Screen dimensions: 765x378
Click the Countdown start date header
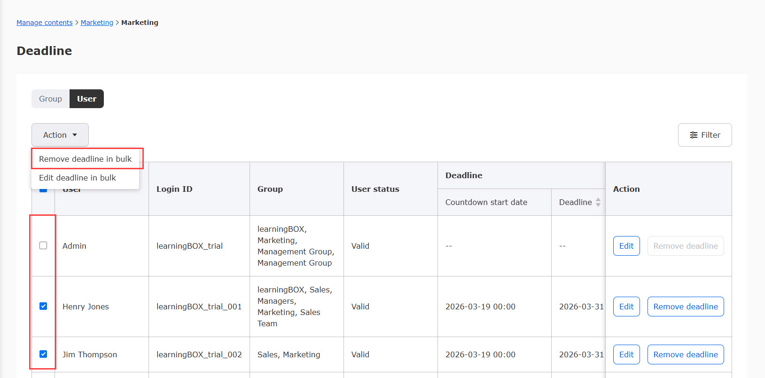tap(486, 202)
